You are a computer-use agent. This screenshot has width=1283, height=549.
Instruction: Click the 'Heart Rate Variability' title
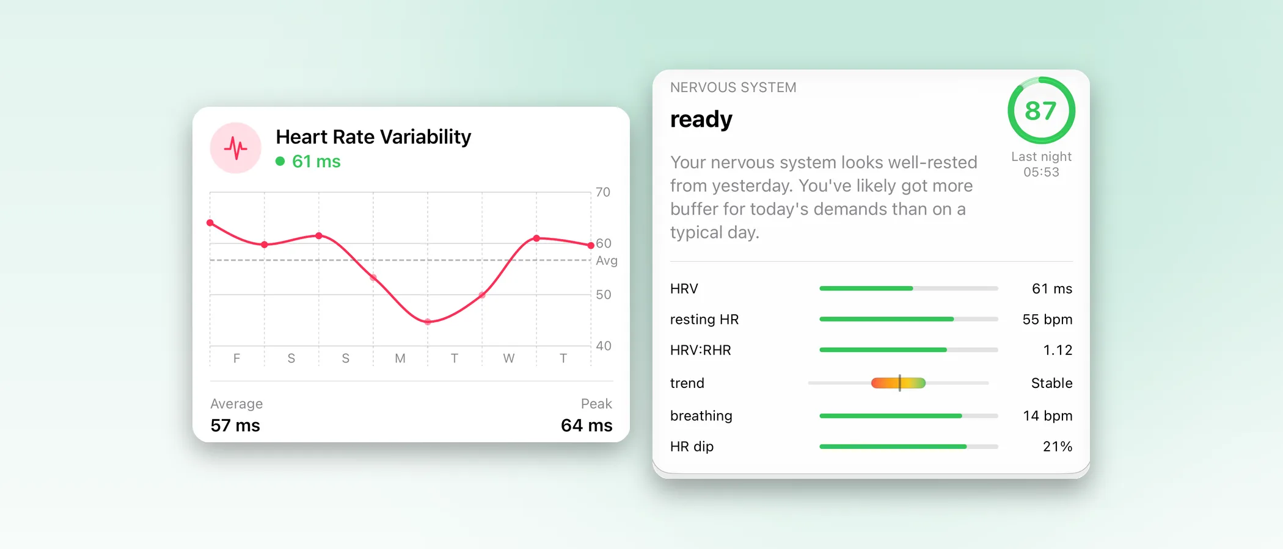(373, 137)
